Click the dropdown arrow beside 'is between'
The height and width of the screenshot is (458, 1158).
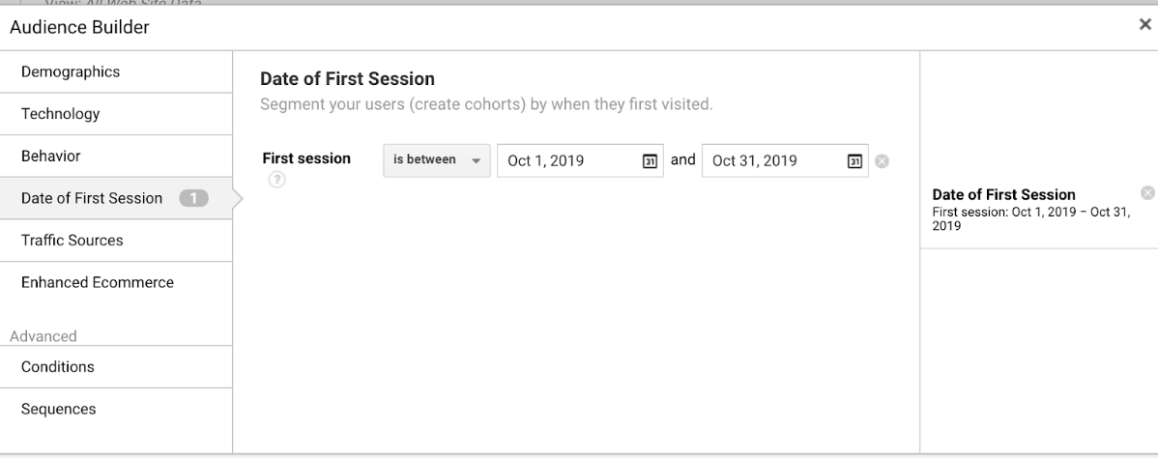(x=477, y=161)
